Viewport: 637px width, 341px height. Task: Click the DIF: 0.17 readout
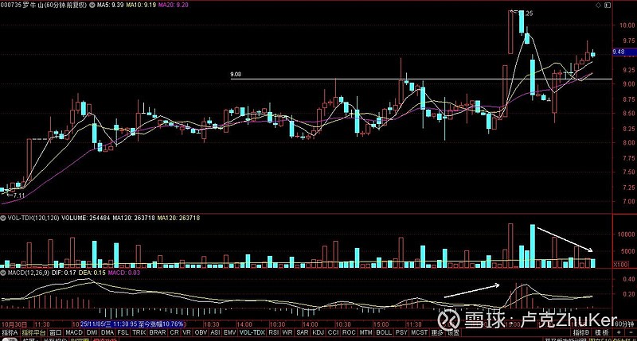pos(64,273)
